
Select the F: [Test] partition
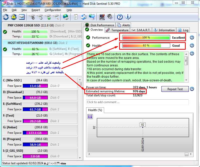point(40,118)
